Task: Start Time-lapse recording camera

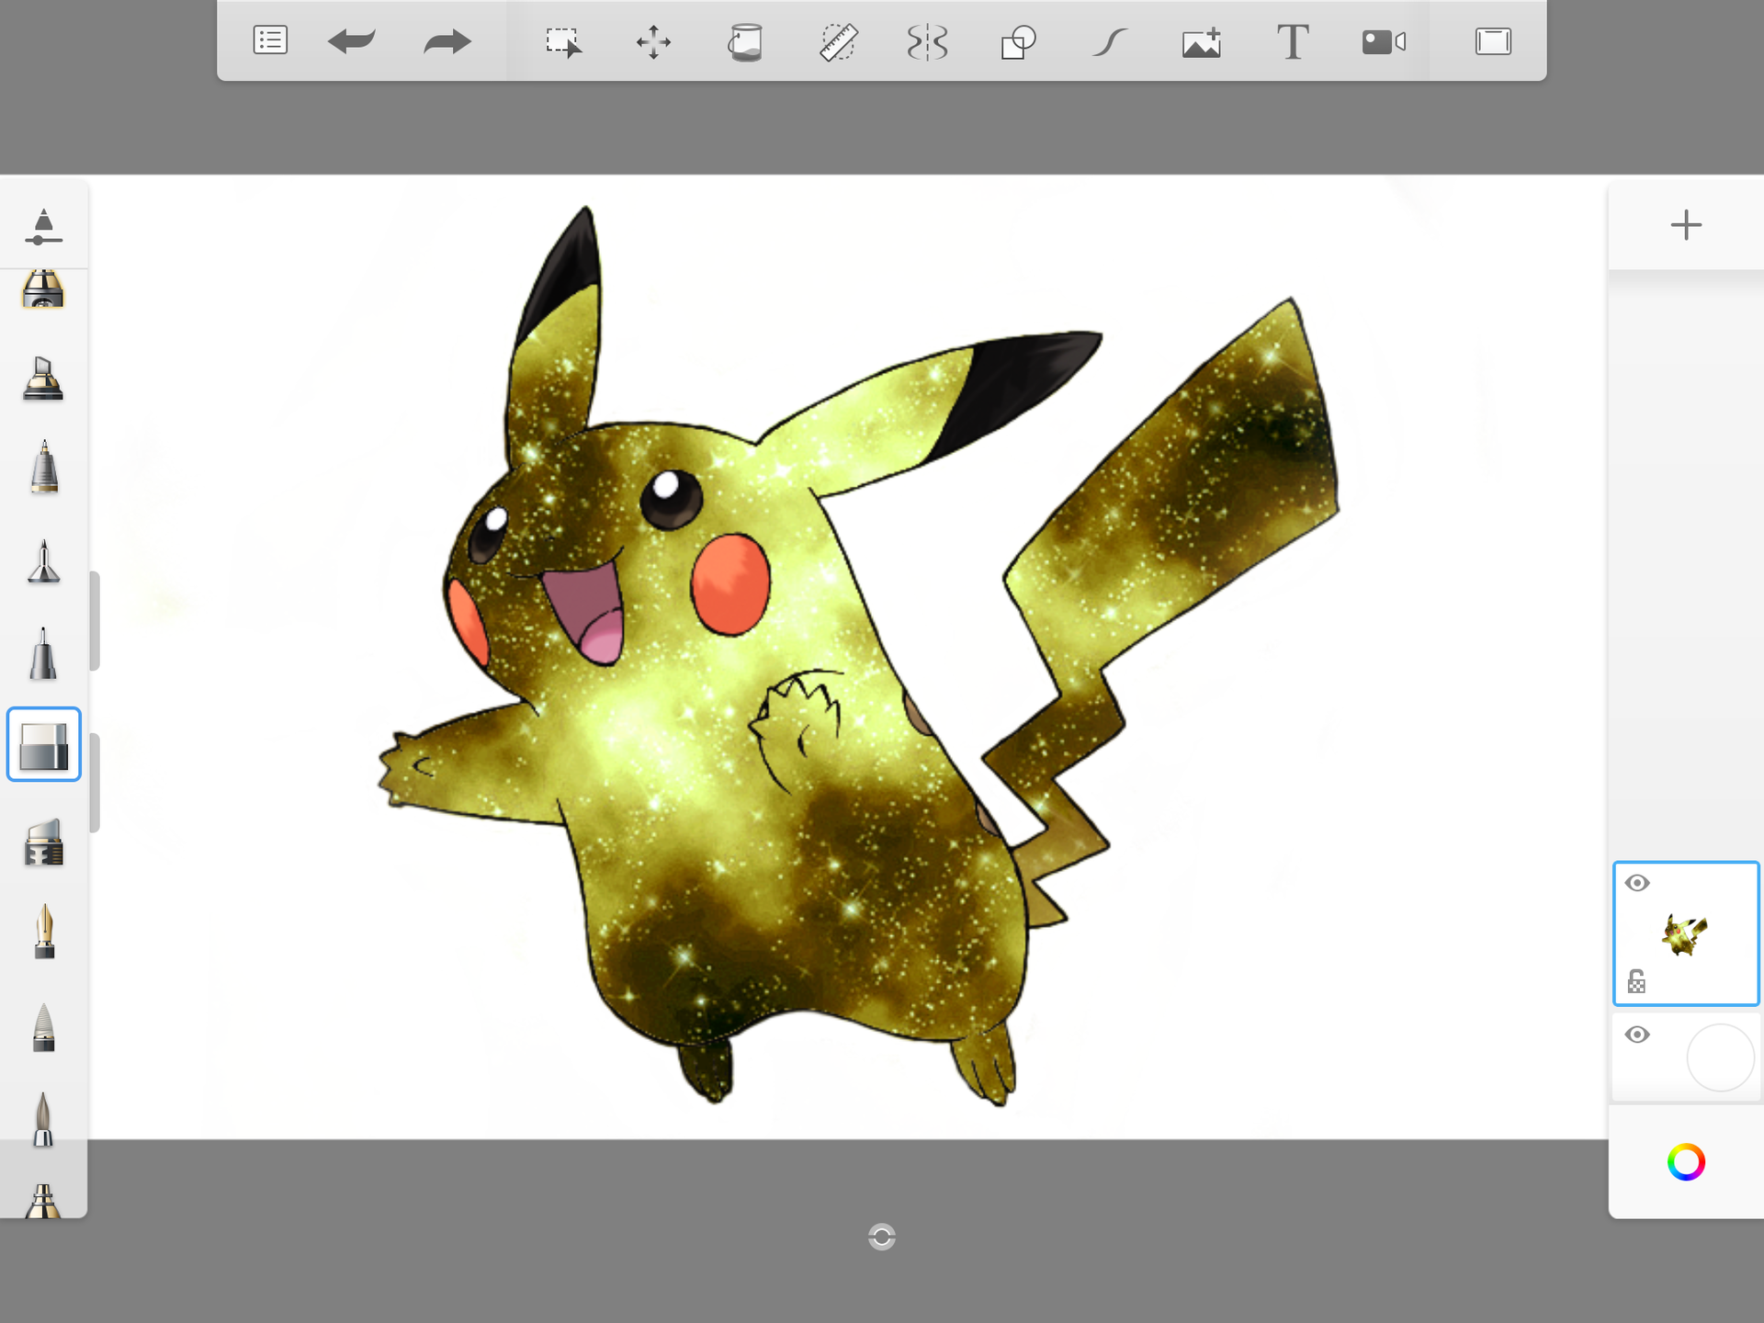Action: (x=1384, y=41)
